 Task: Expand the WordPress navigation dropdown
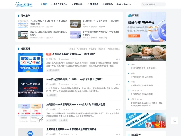(124, 4)
